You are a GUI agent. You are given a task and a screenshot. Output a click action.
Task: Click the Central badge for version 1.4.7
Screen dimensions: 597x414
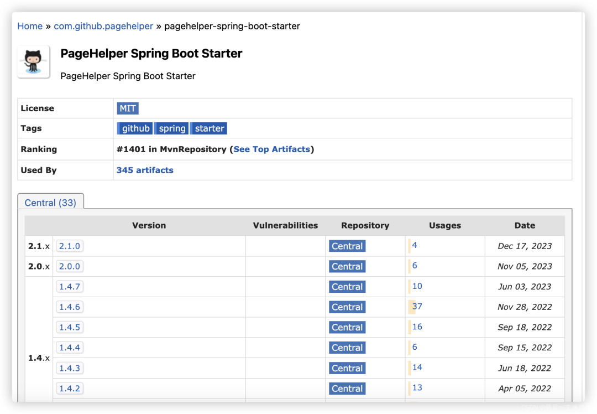347,287
